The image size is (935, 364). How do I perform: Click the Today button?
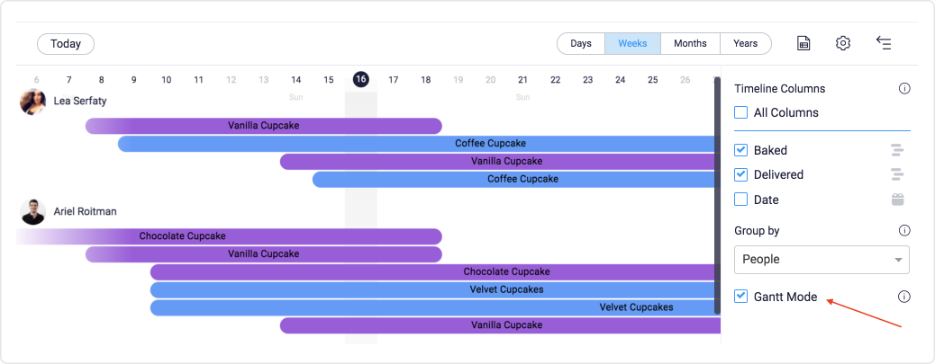pos(66,44)
